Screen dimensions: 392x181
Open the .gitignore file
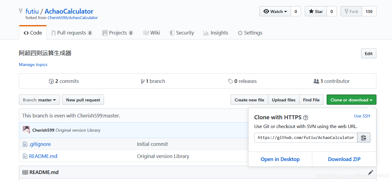(40, 144)
